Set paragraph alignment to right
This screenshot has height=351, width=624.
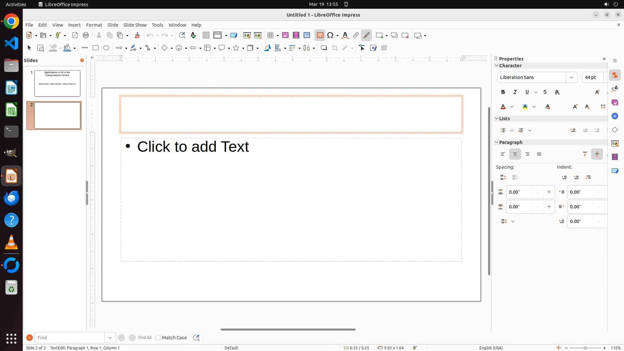click(x=527, y=154)
